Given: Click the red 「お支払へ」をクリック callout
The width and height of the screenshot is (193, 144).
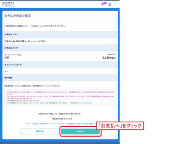Looking at the screenshot, I should (x=120, y=126).
